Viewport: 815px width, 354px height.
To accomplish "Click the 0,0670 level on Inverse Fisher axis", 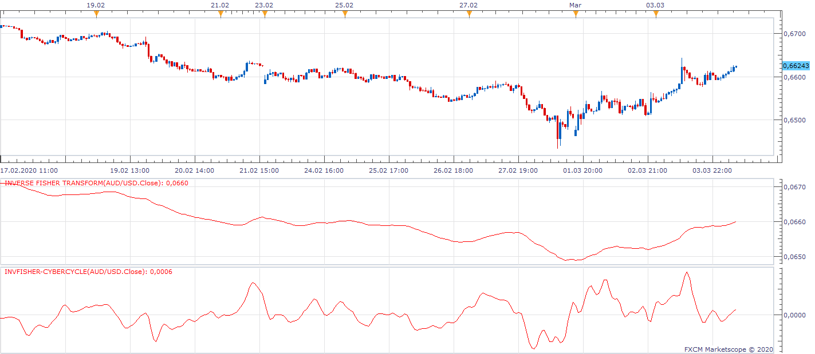I will tap(794, 187).
